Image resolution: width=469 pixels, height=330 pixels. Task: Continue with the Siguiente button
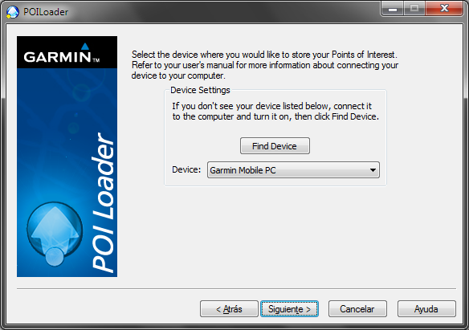click(x=289, y=309)
